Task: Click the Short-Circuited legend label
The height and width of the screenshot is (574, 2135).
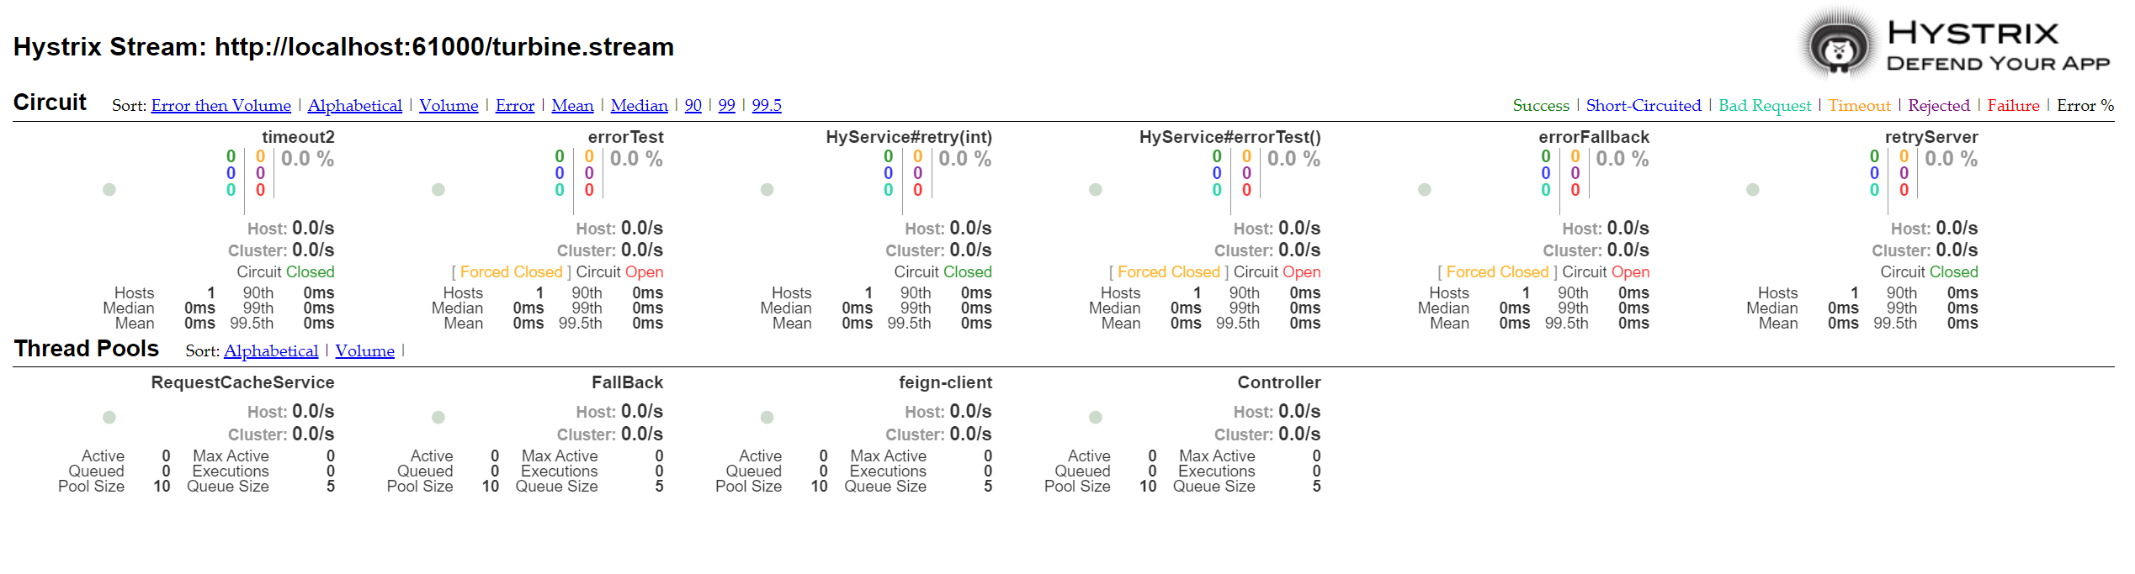Action: click(x=1643, y=106)
